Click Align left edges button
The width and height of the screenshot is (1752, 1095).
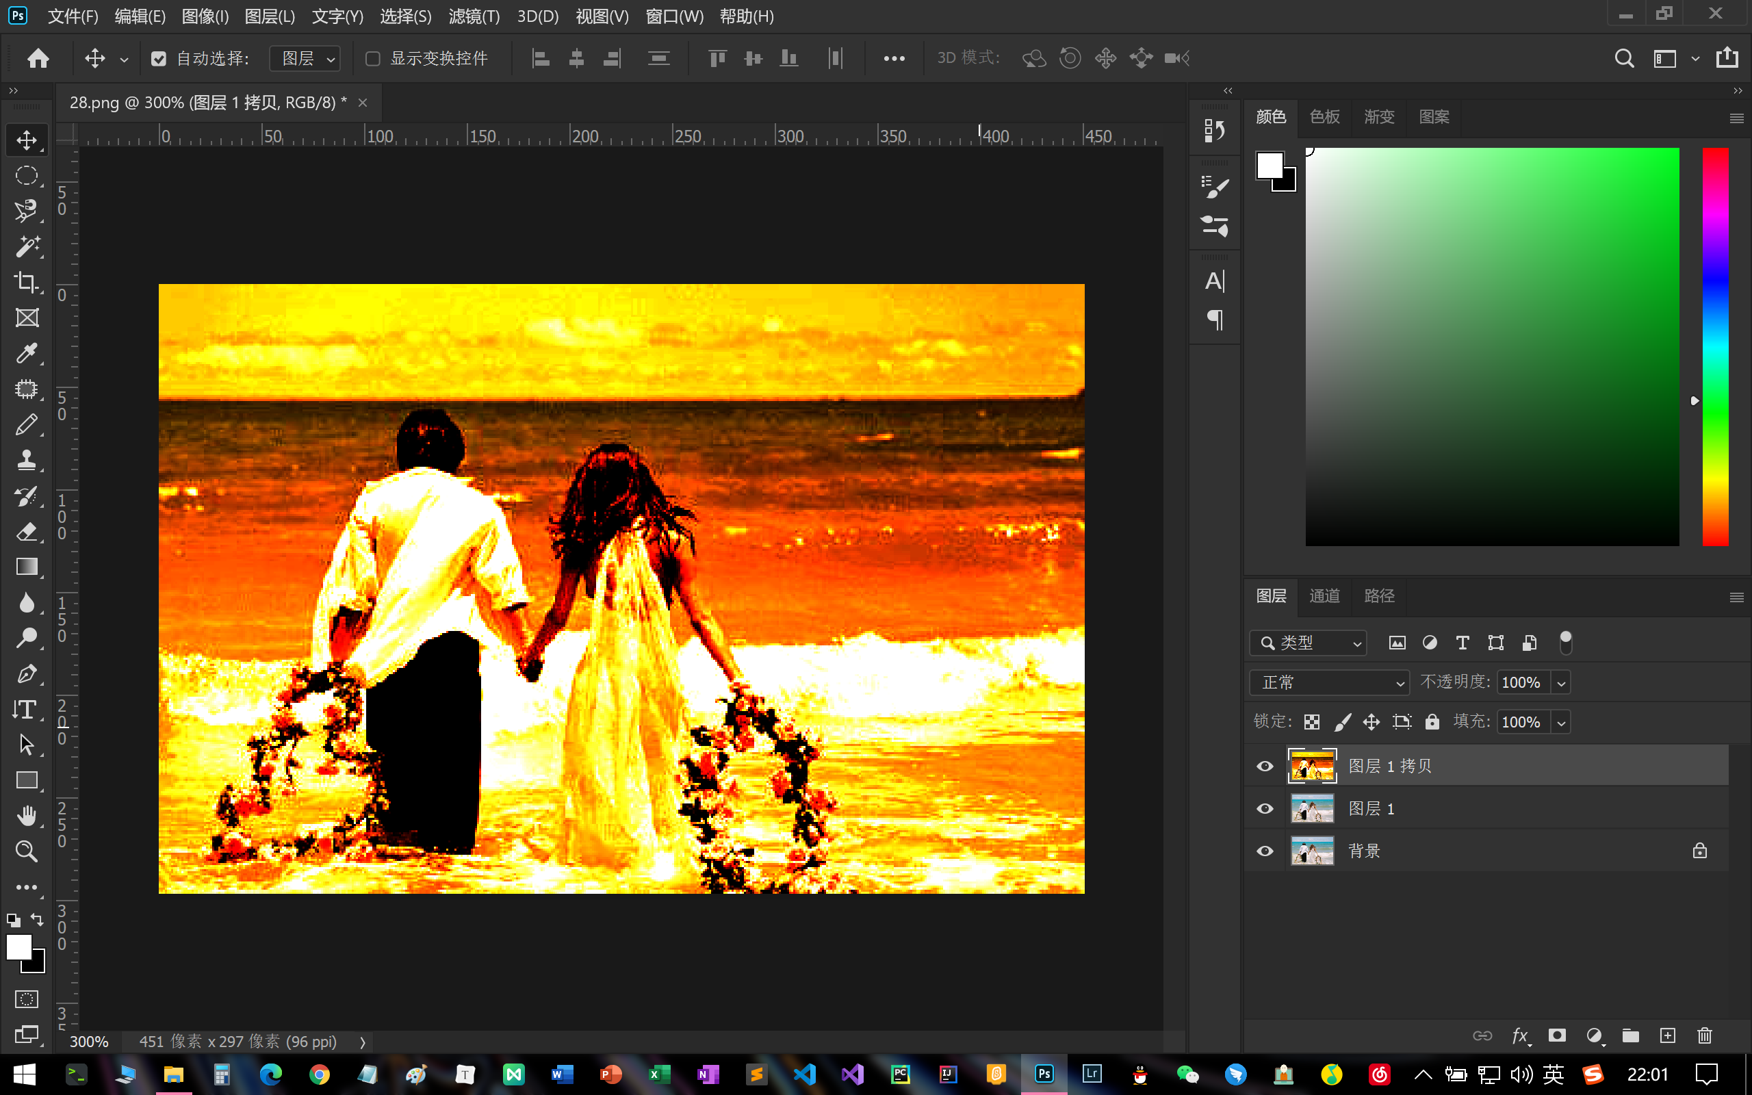[x=540, y=58]
